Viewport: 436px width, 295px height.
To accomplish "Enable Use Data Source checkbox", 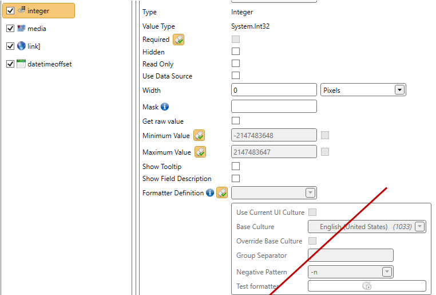I will coord(236,76).
